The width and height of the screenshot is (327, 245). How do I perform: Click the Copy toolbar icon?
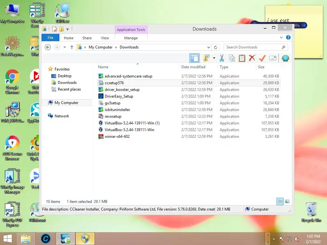[x=232, y=58]
